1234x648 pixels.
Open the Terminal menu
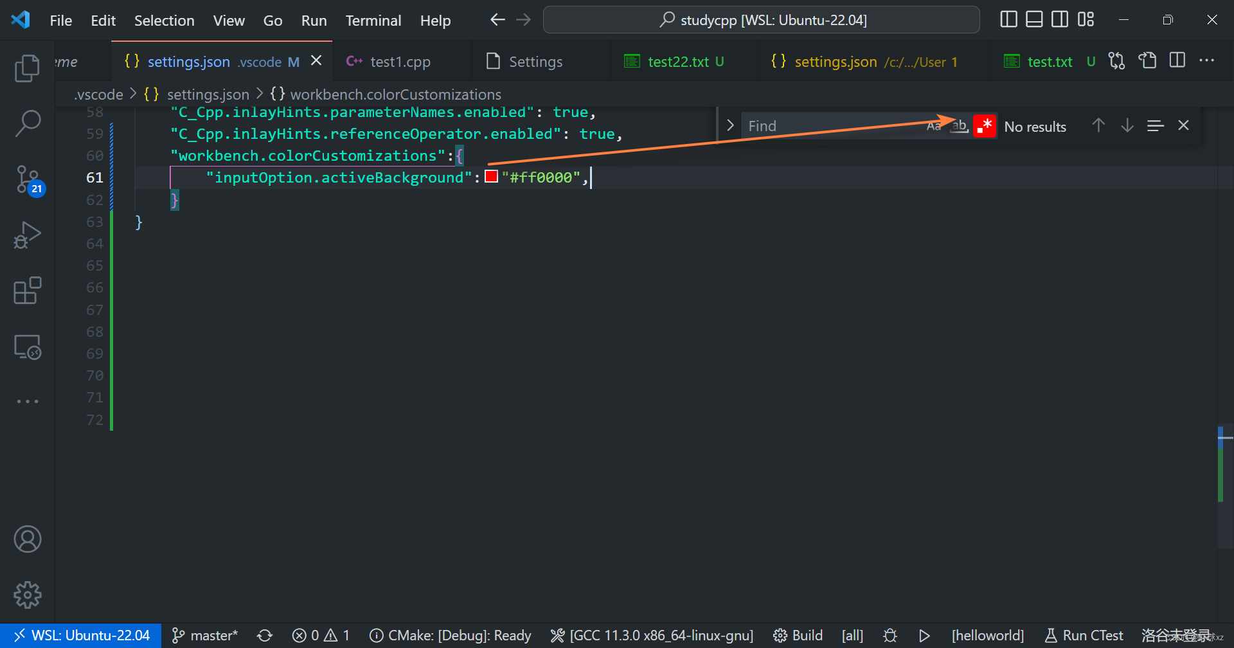click(x=373, y=21)
